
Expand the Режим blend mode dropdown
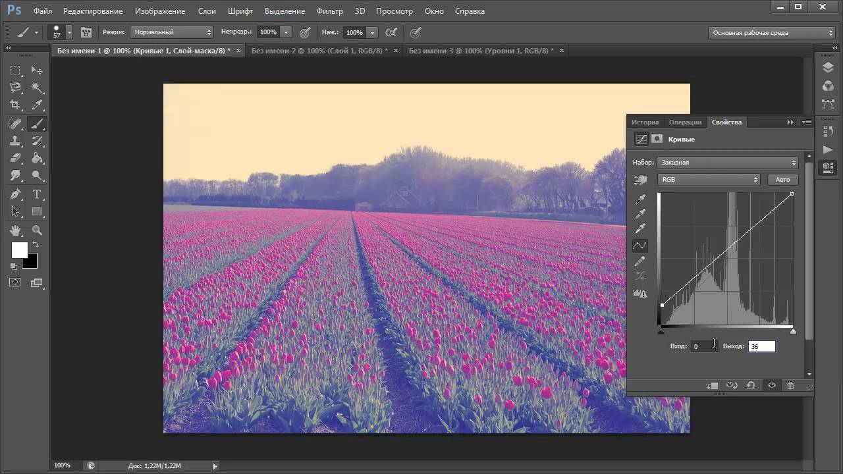pyautogui.click(x=172, y=32)
